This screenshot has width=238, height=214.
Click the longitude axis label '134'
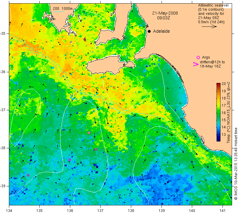[x=9, y=210]
